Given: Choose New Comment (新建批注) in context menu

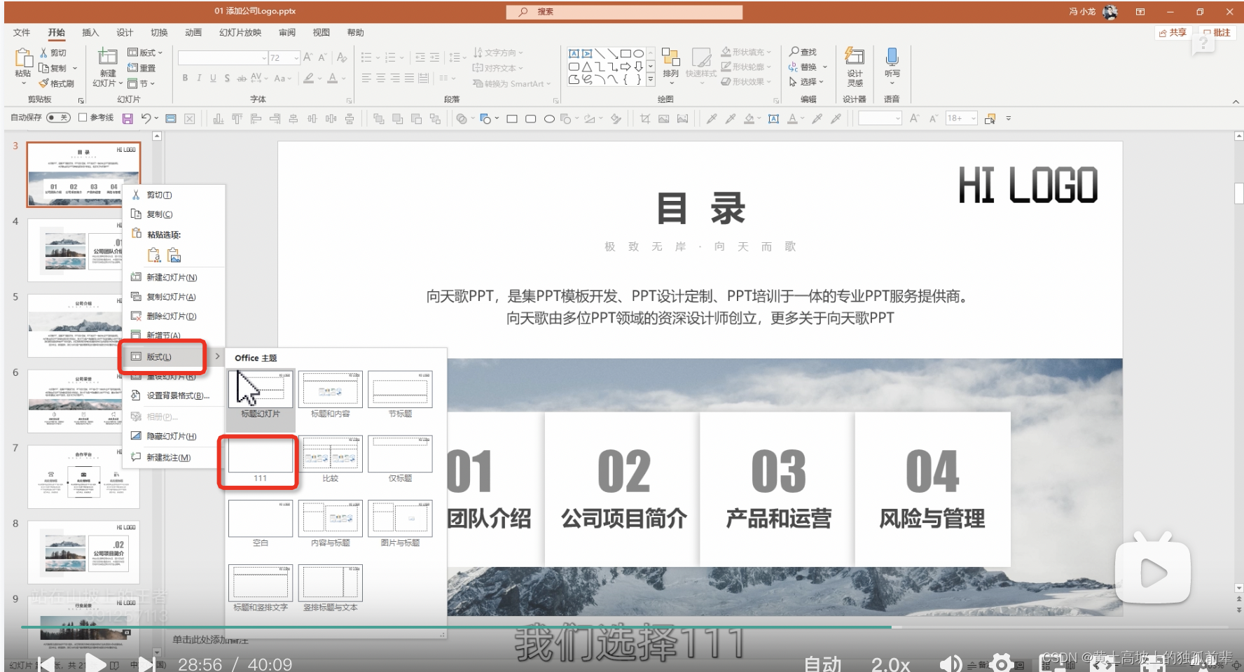Looking at the screenshot, I should pyautogui.click(x=173, y=457).
